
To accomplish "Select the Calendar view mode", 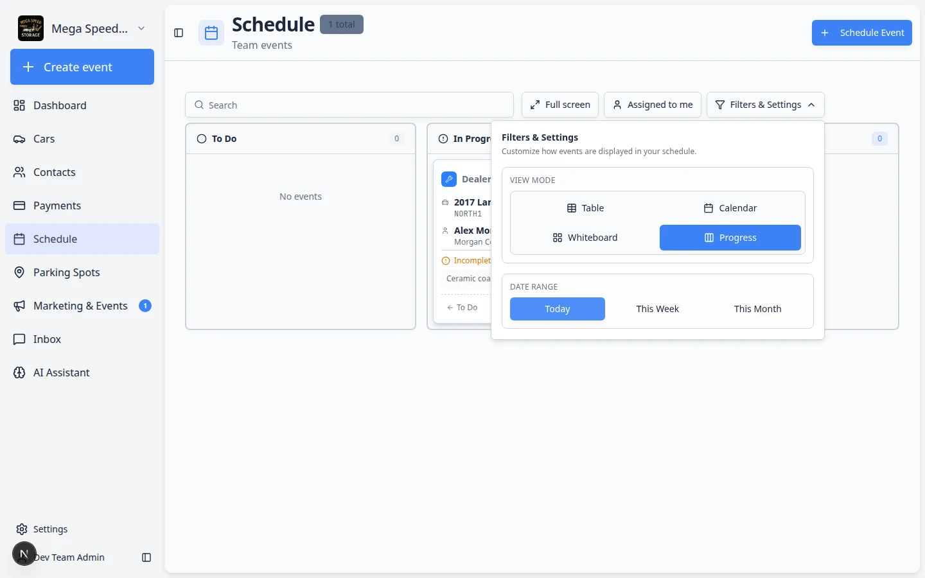I will pos(730,208).
